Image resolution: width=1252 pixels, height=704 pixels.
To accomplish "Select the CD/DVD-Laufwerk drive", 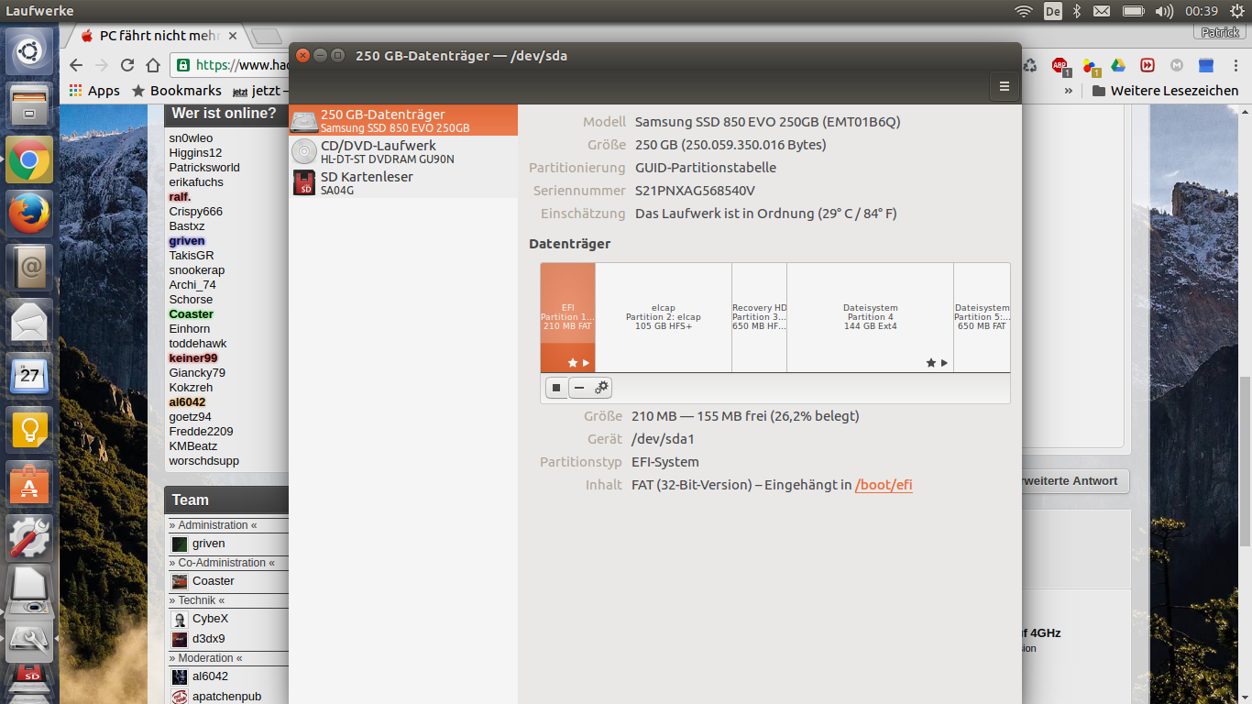I will 403,151.
